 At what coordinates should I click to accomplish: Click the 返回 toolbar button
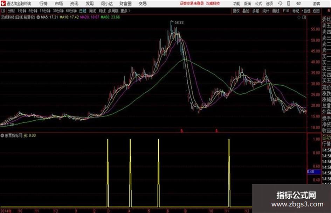(x=316, y=11)
